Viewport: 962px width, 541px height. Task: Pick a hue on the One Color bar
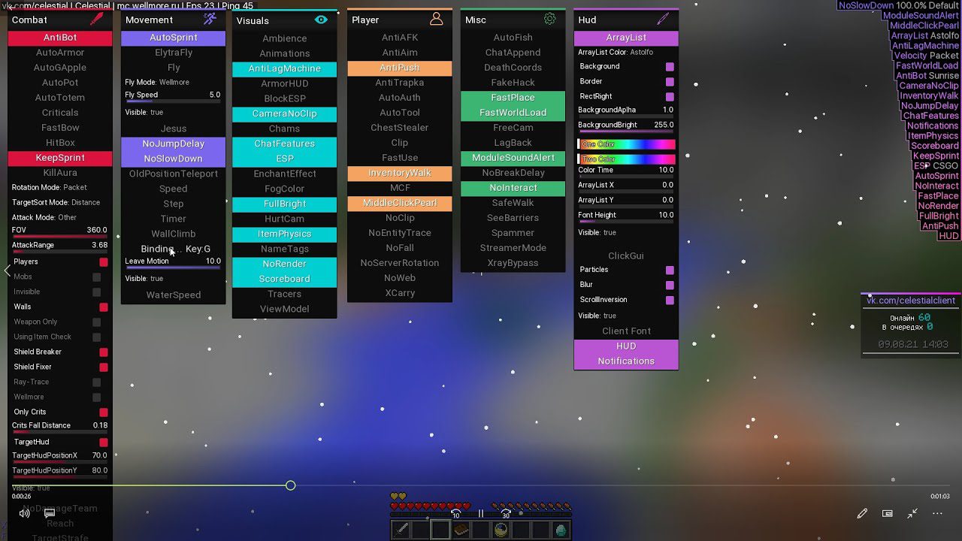click(x=626, y=144)
